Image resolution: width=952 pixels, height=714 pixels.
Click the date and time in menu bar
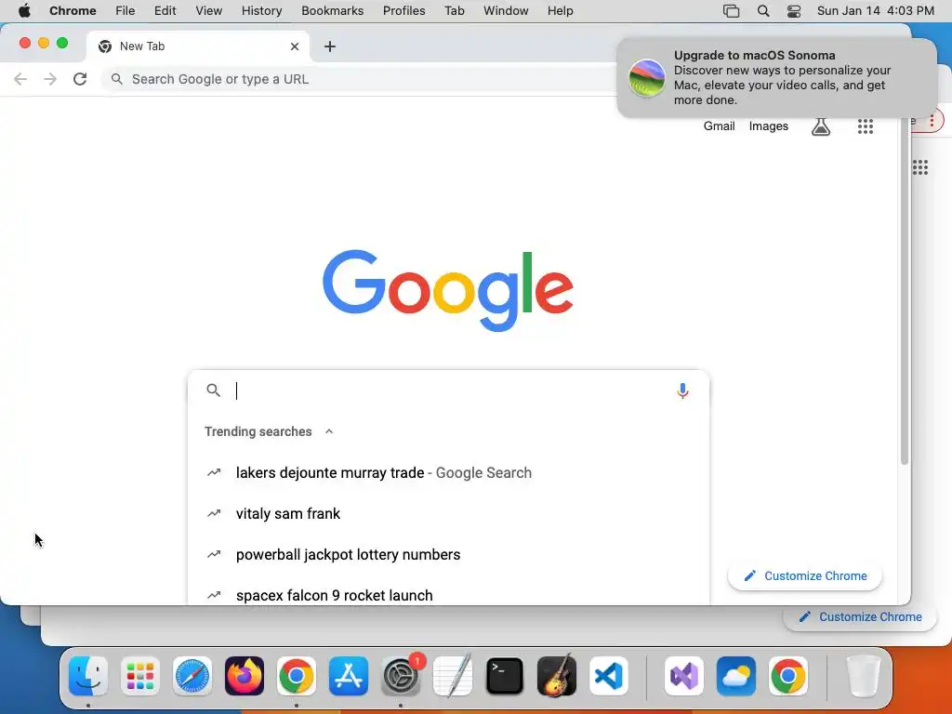point(876,11)
